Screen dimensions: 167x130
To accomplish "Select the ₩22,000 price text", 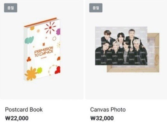I will coord(17,118).
